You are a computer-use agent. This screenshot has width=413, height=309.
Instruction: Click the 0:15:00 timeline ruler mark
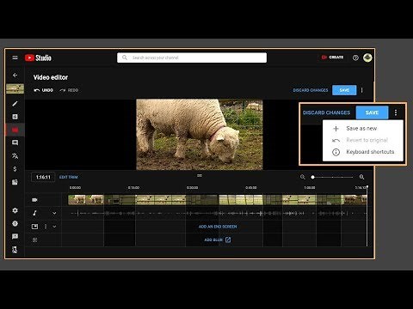point(133,188)
